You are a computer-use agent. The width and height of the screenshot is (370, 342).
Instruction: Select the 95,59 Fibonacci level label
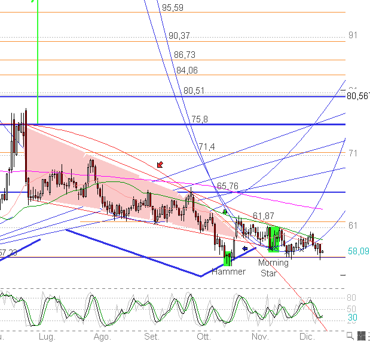tap(173, 8)
